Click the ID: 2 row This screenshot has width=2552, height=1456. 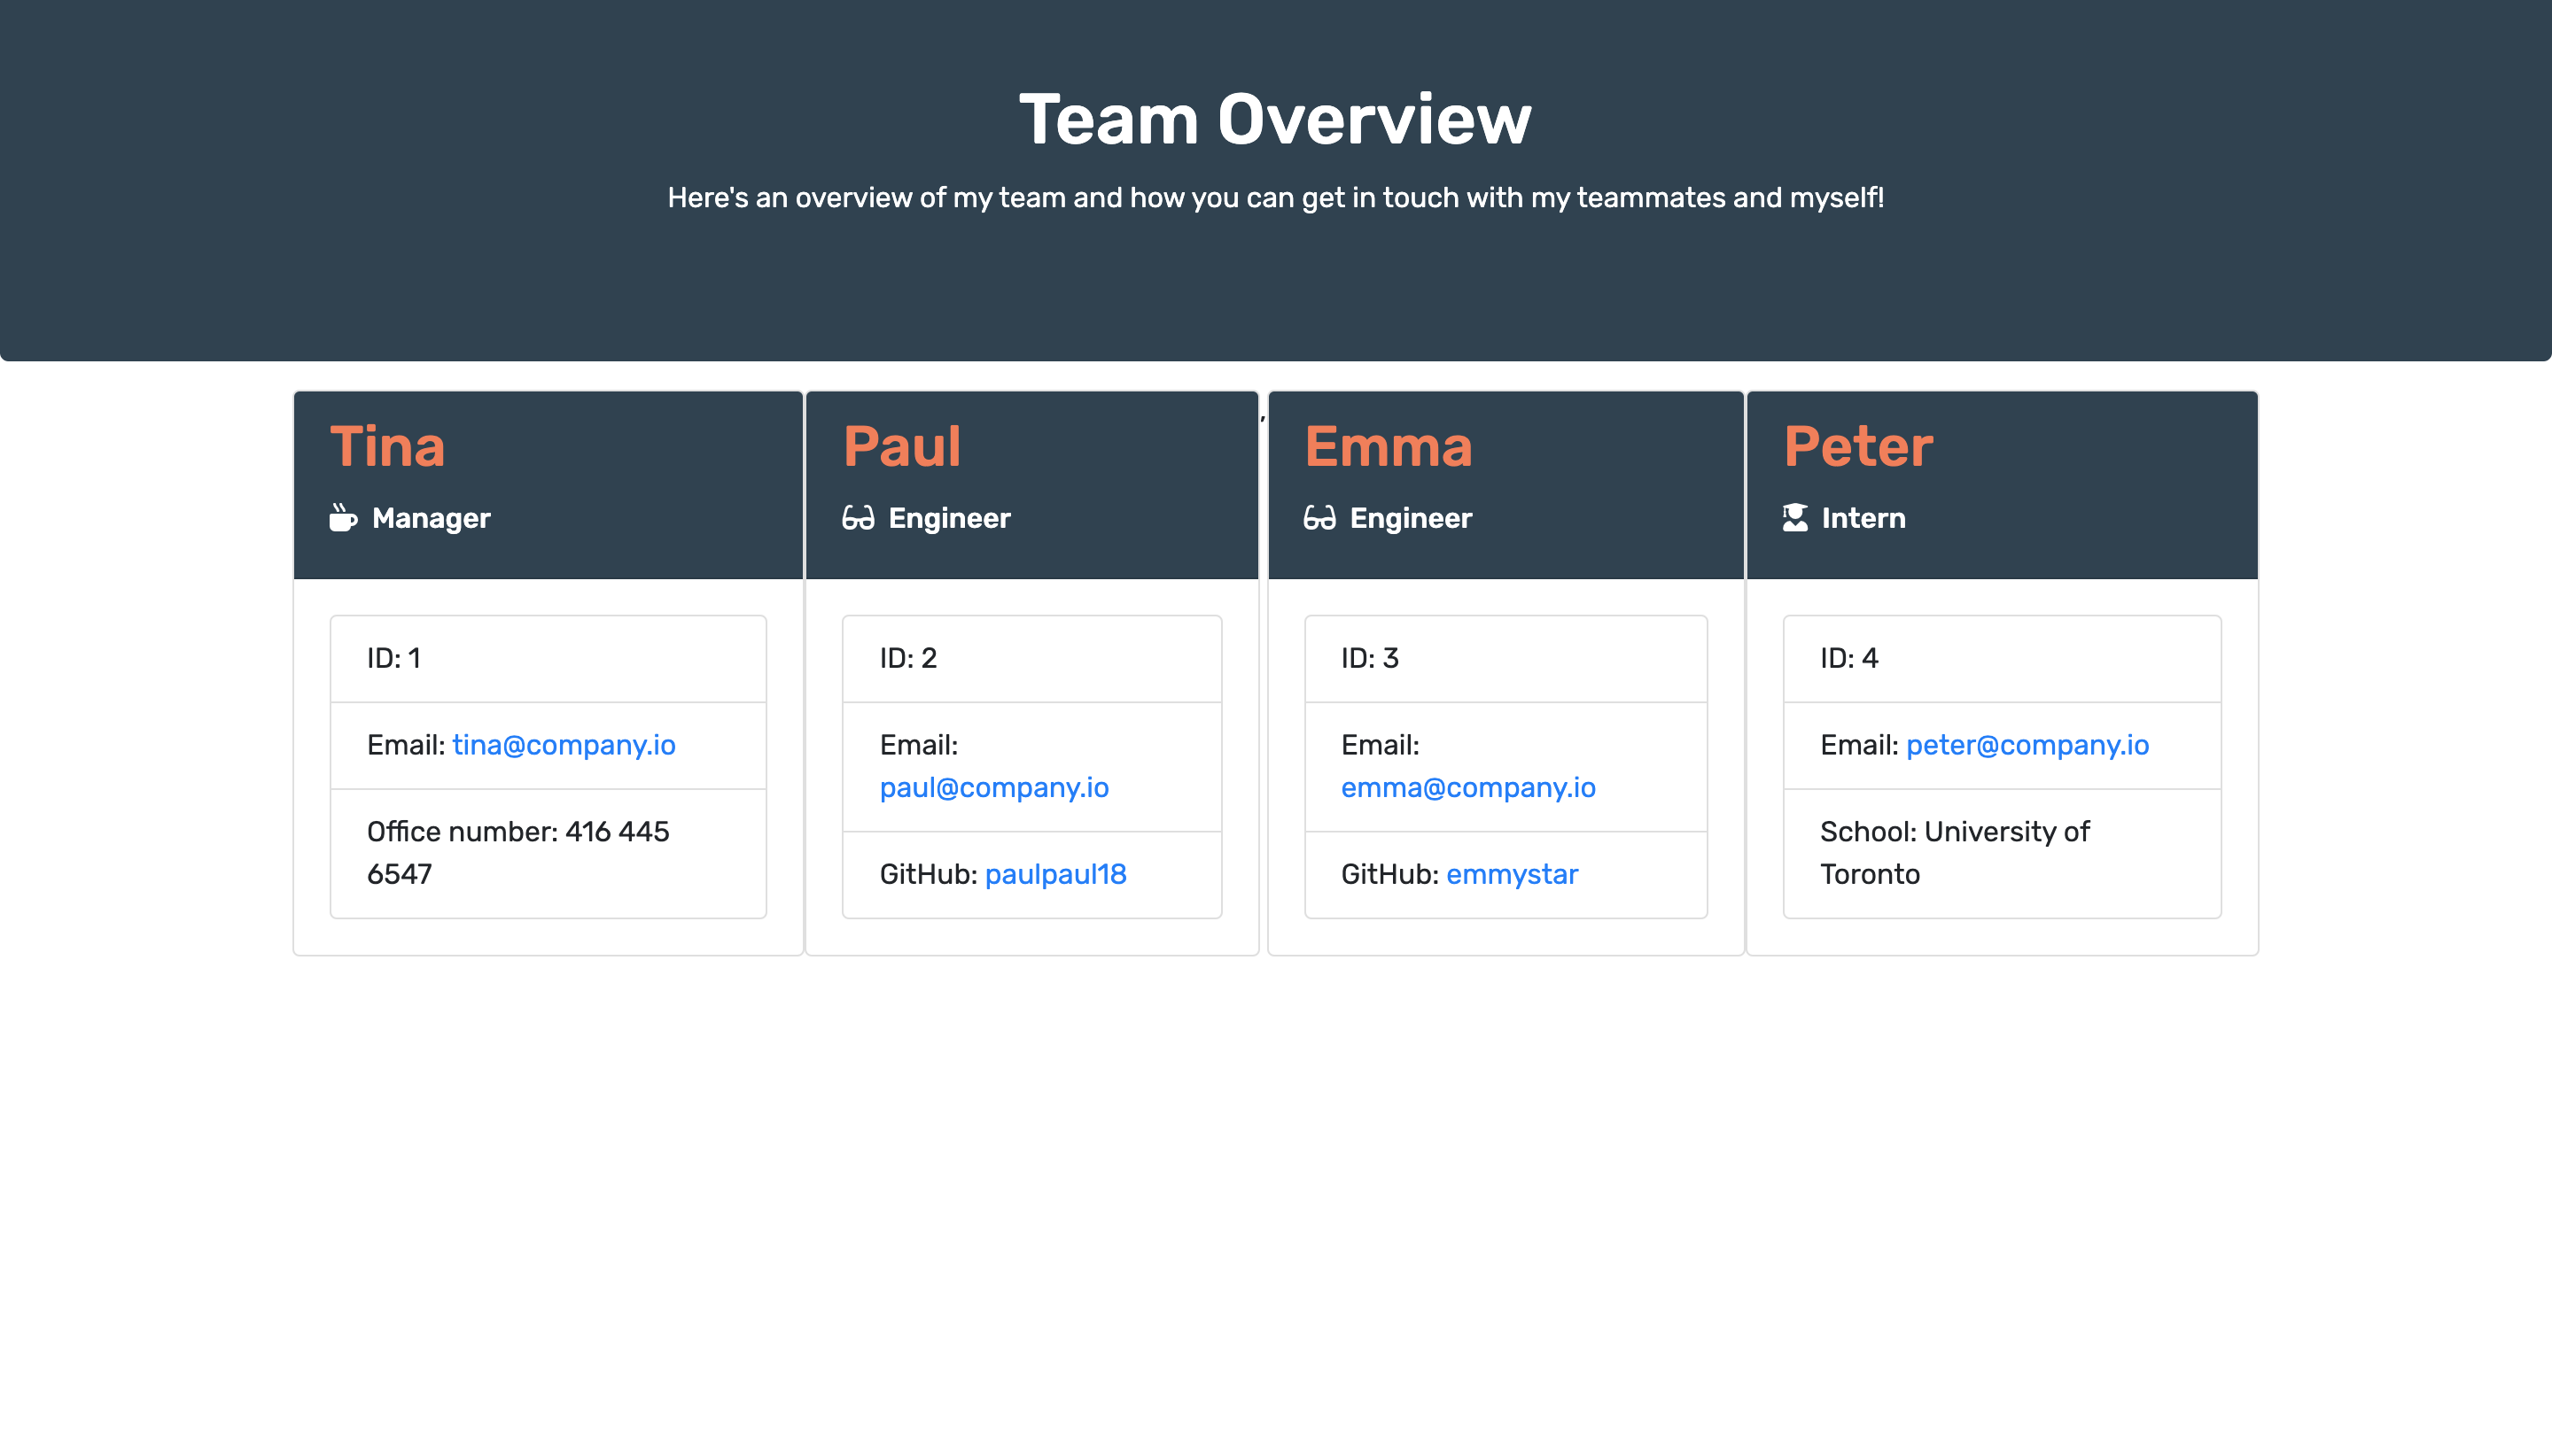pos(1031,658)
